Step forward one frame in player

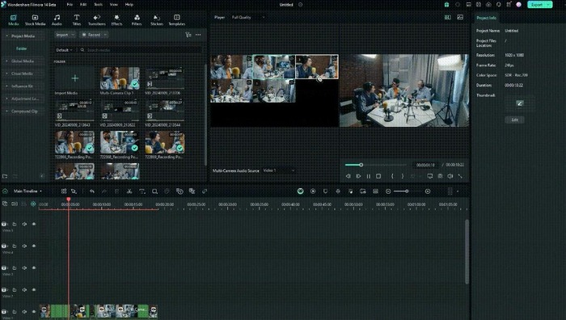coord(358,176)
